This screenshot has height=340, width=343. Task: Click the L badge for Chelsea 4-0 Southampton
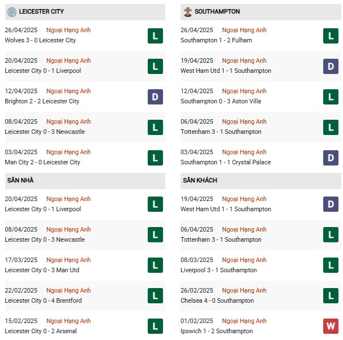[331, 296]
